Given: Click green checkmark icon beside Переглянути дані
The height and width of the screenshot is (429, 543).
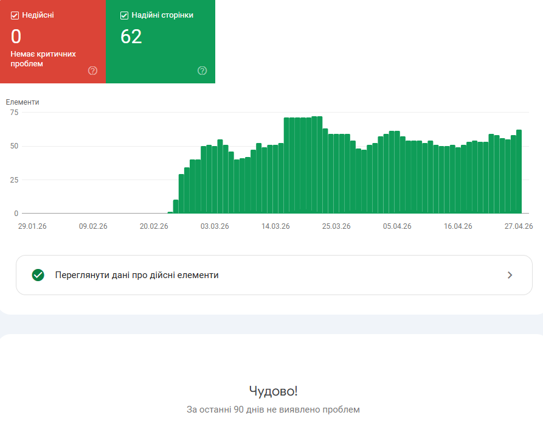Looking at the screenshot, I should [x=38, y=275].
